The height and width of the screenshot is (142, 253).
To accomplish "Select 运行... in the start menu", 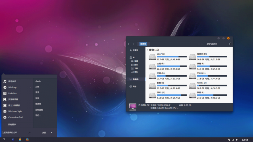I will tap(38, 115).
